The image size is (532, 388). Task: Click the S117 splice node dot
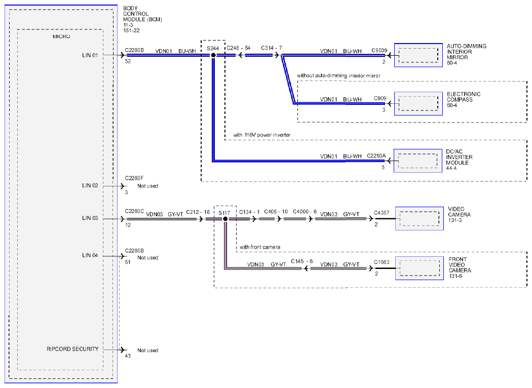(225, 219)
